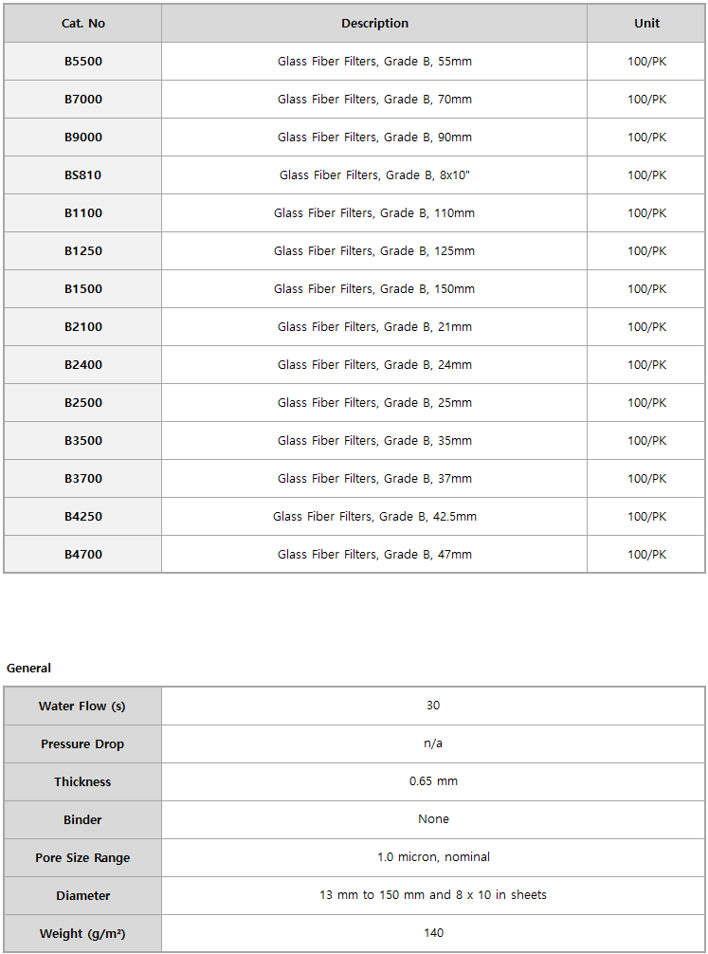Click the Unit column header
The width and height of the screenshot is (708, 954).
(x=646, y=24)
